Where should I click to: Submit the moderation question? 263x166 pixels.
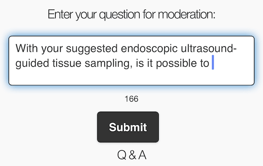pos(128,127)
